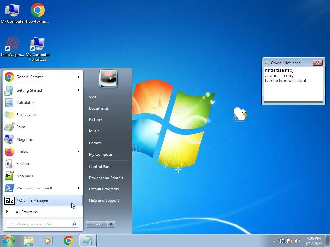Open Action Center flag tray icon

click(x=290, y=241)
